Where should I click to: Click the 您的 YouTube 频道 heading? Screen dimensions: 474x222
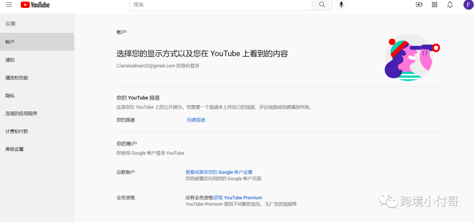click(x=138, y=98)
